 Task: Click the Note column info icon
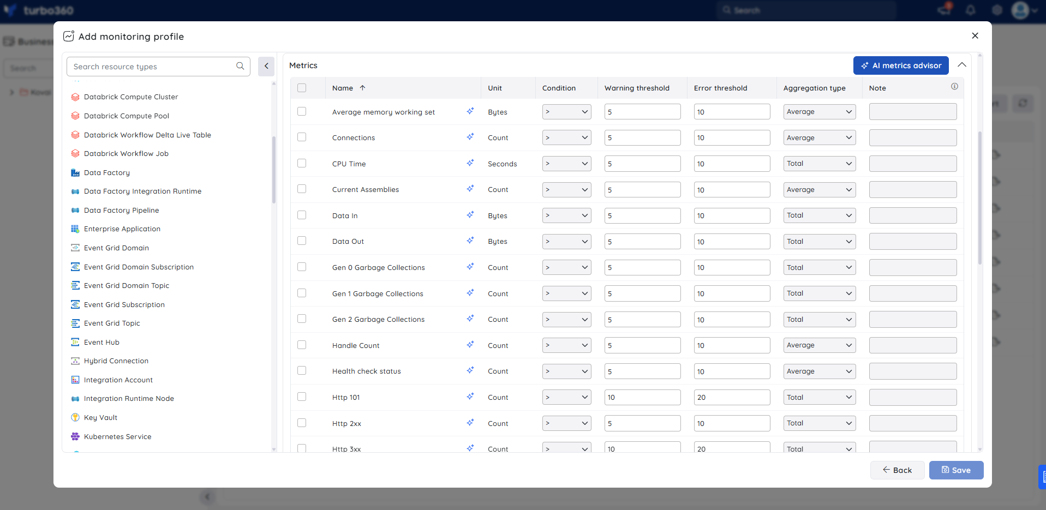tap(954, 86)
